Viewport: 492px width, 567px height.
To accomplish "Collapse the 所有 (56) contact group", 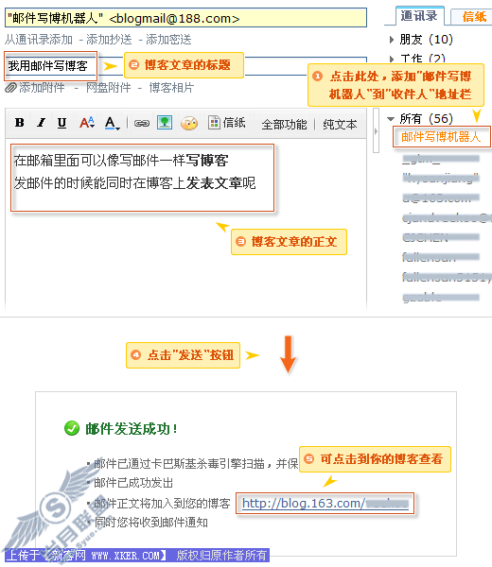I will [391, 119].
